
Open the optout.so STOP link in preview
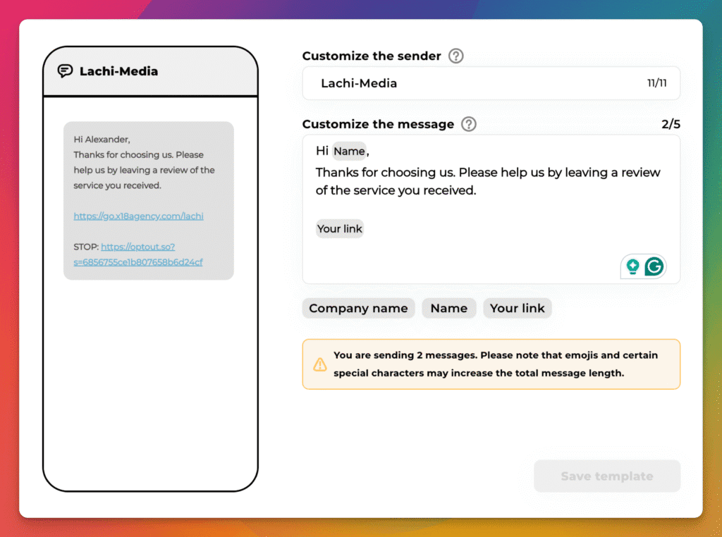pos(138,254)
